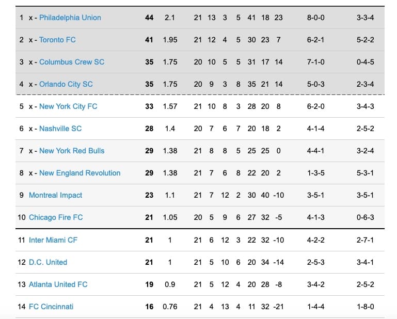Open New England Revolution team page
The image size is (397, 319).
[80, 173]
